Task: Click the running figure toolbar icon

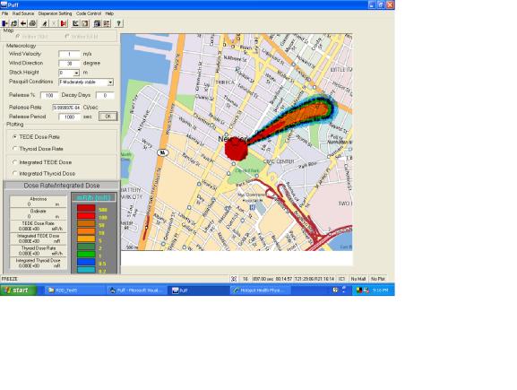Action: 45,23
